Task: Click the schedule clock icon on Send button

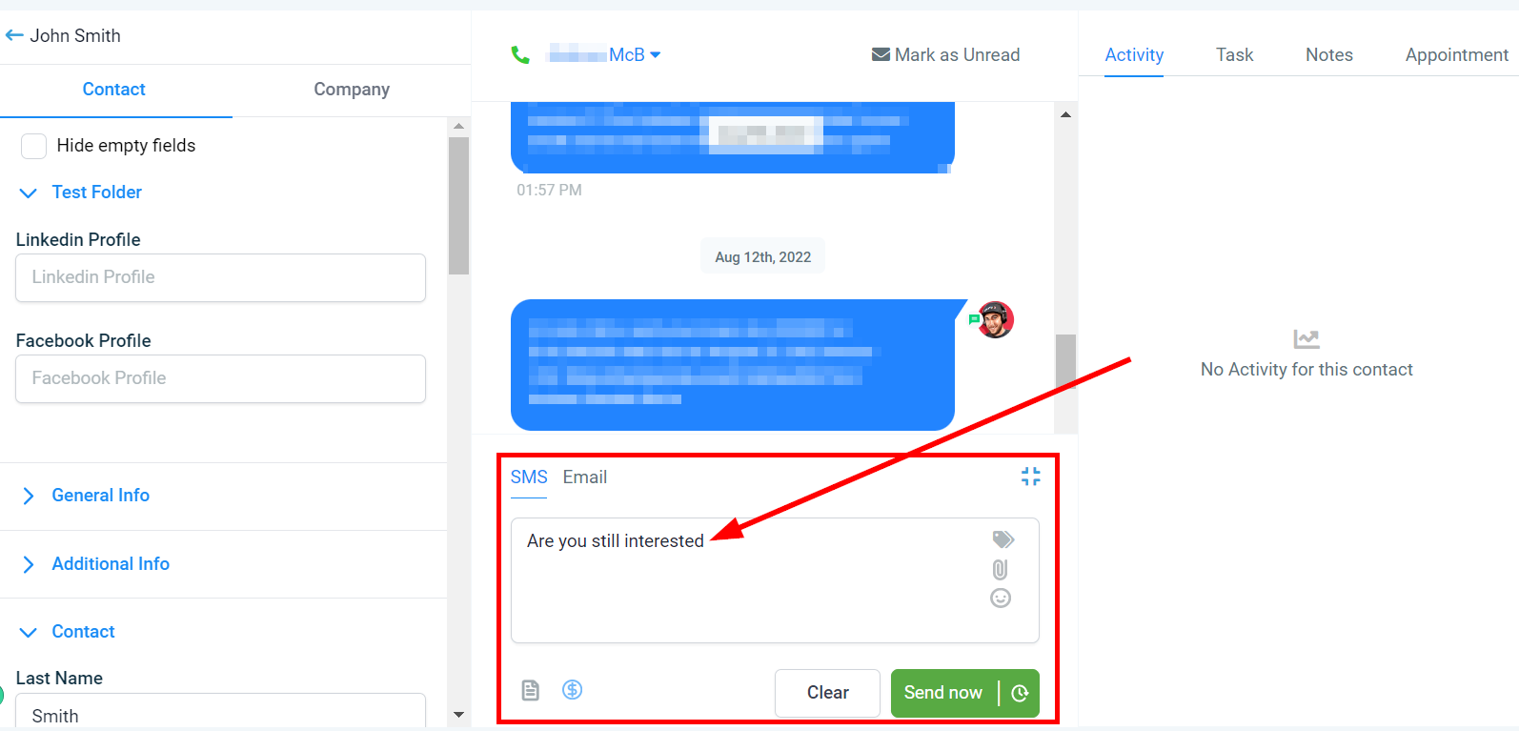Action: (x=1020, y=693)
